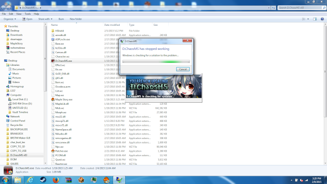Select the Patcher.exe icon
The width and height of the screenshot is (327, 184).
(53, 151)
